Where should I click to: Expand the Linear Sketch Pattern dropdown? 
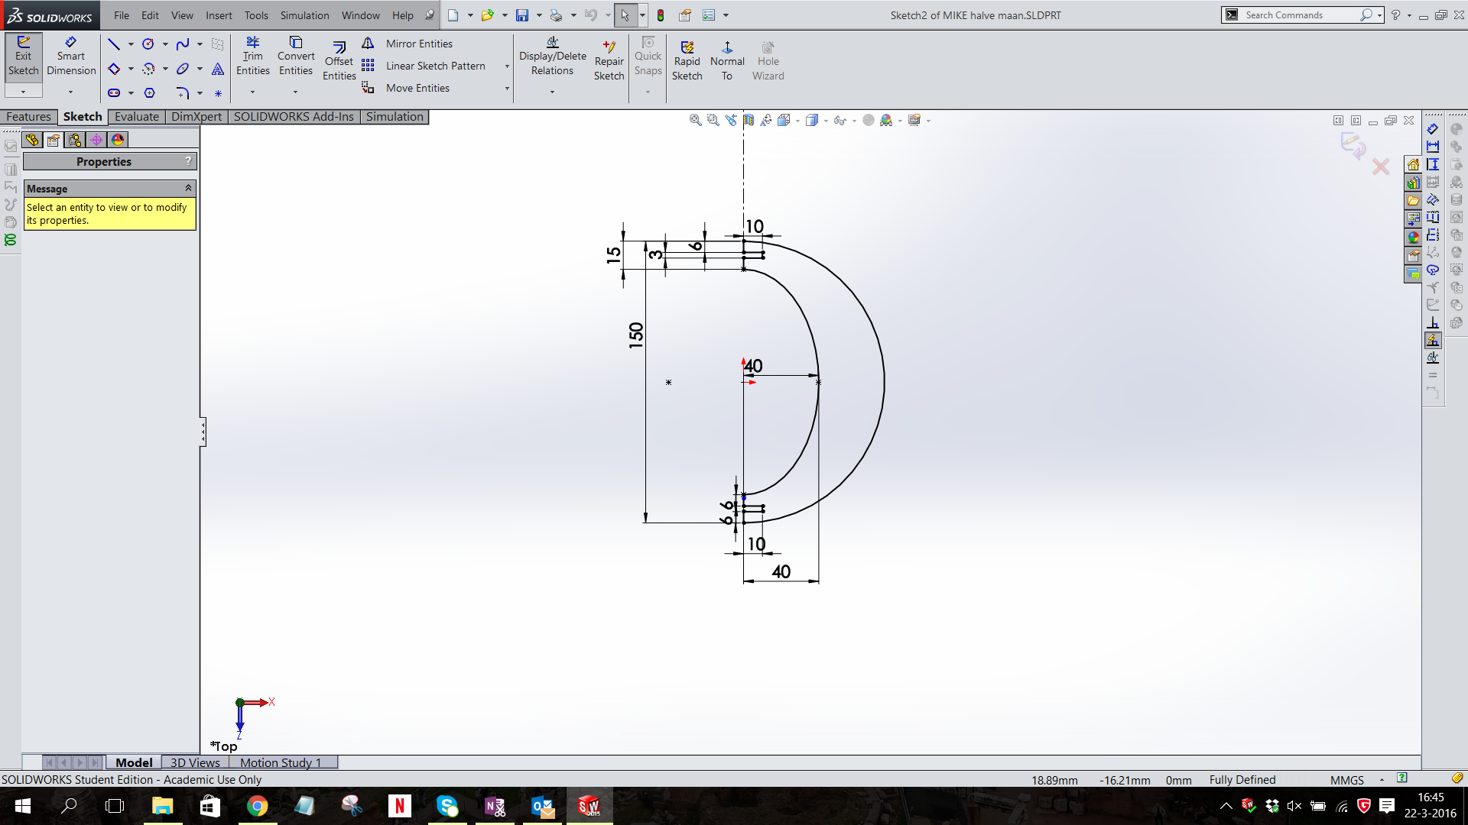(x=507, y=66)
